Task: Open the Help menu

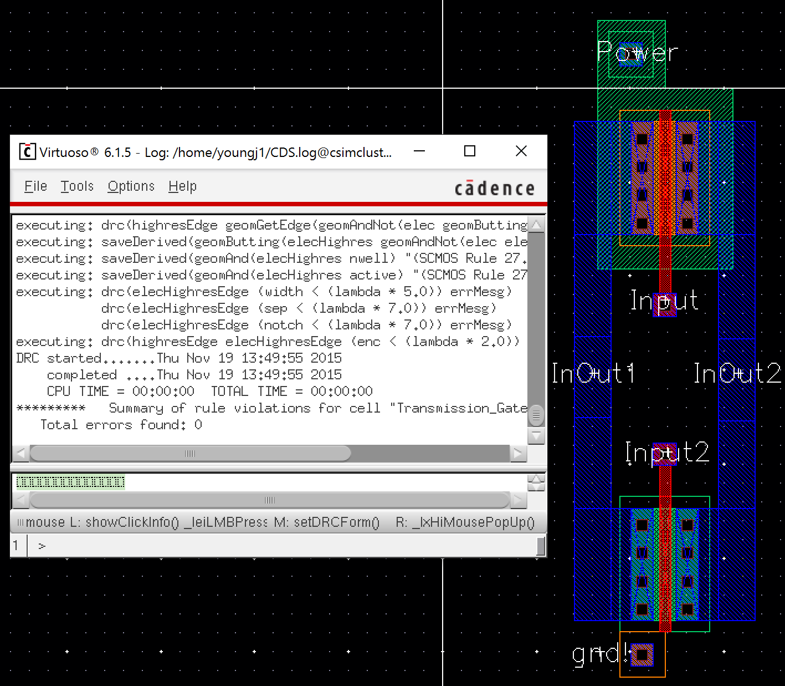Action: point(182,186)
